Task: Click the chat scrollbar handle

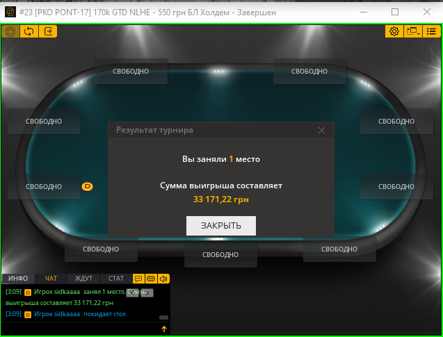Action: click(164, 318)
